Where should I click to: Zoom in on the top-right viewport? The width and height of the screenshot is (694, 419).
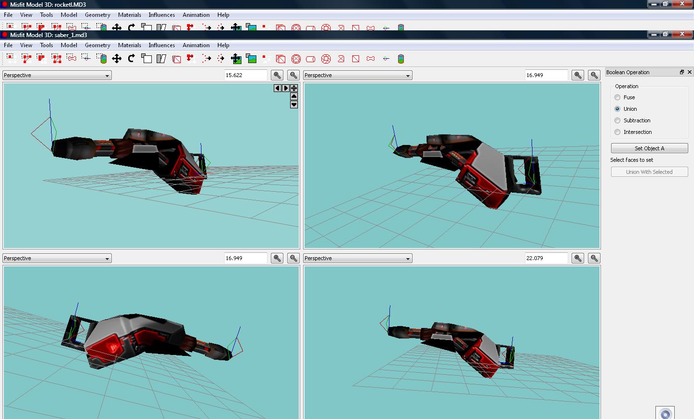pyautogui.click(x=578, y=75)
